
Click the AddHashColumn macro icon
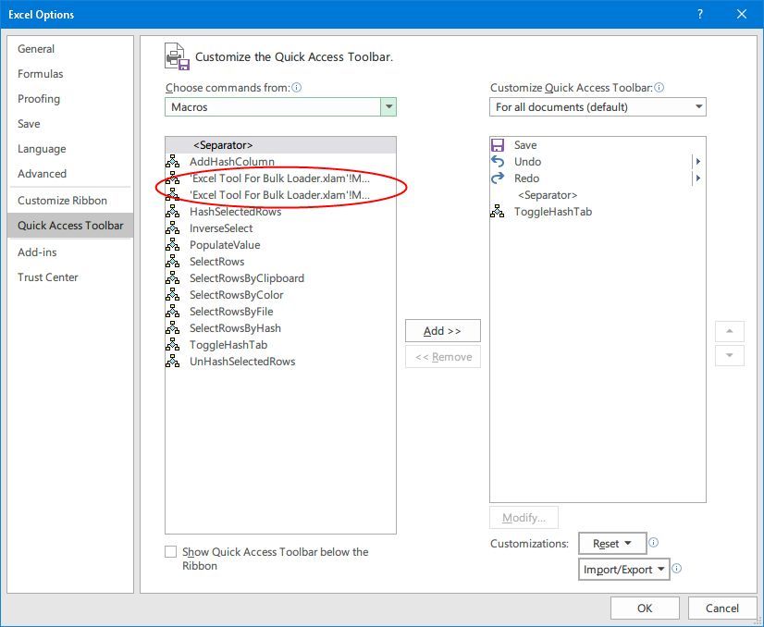[x=172, y=161]
